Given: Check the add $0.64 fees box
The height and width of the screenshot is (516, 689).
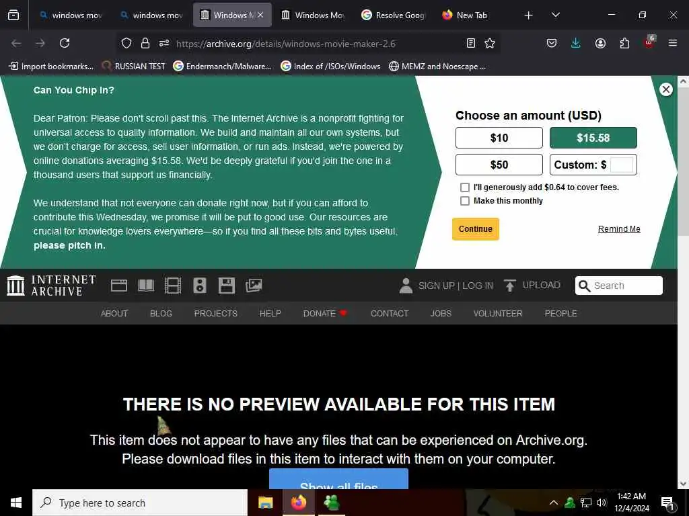Looking at the screenshot, I should click(x=465, y=187).
